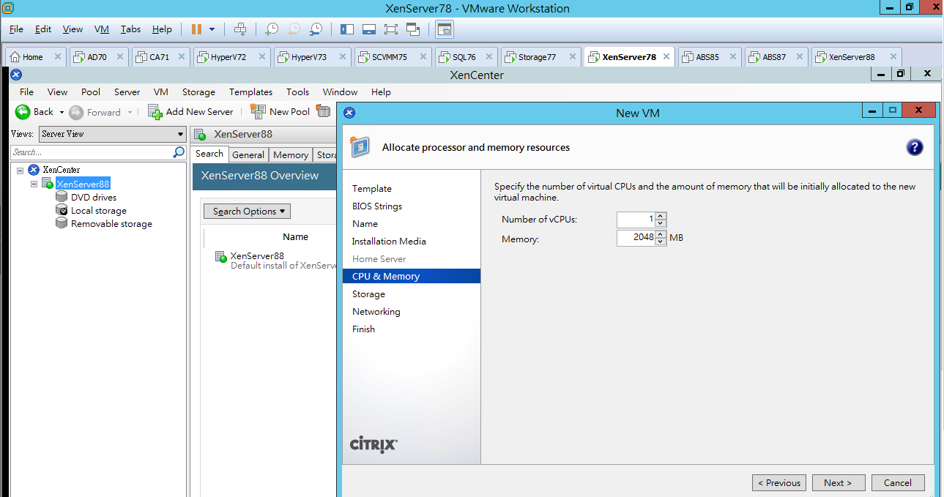Click the Number of vCPUs input field
The width and height of the screenshot is (944, 497).
[x=636, y=220]
